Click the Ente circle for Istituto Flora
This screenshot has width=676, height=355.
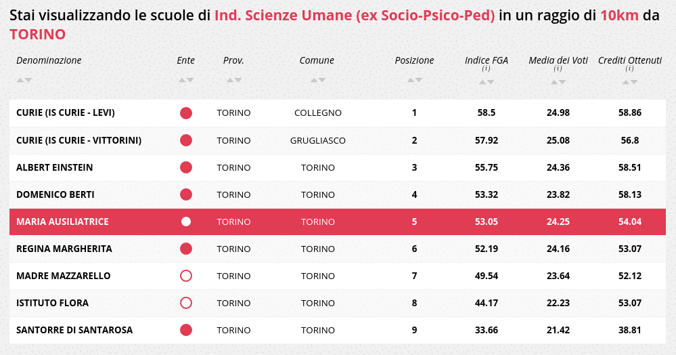[186, 303]
